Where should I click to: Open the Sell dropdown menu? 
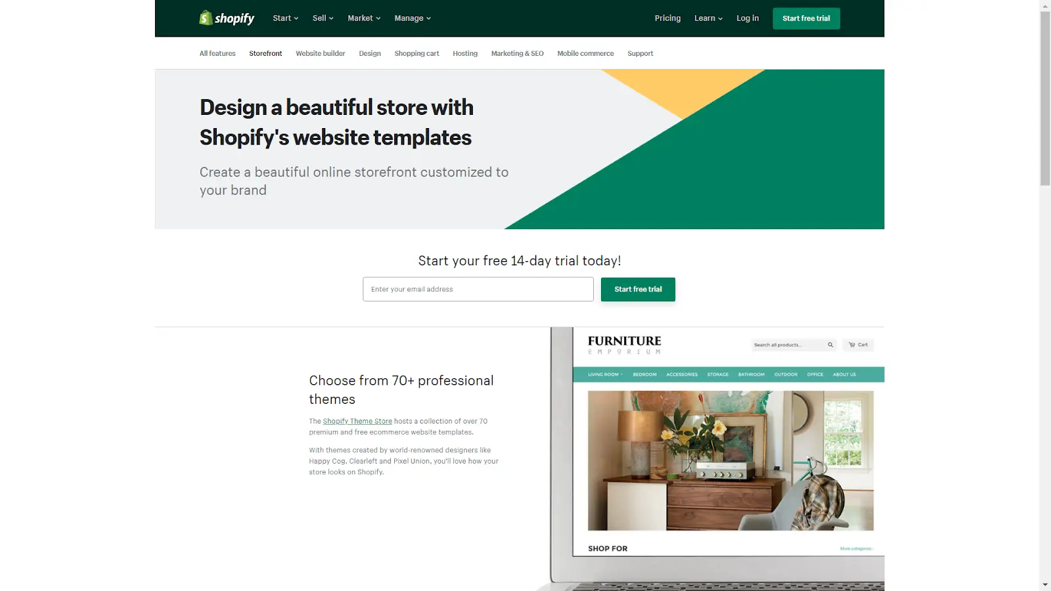pos(323,18)
